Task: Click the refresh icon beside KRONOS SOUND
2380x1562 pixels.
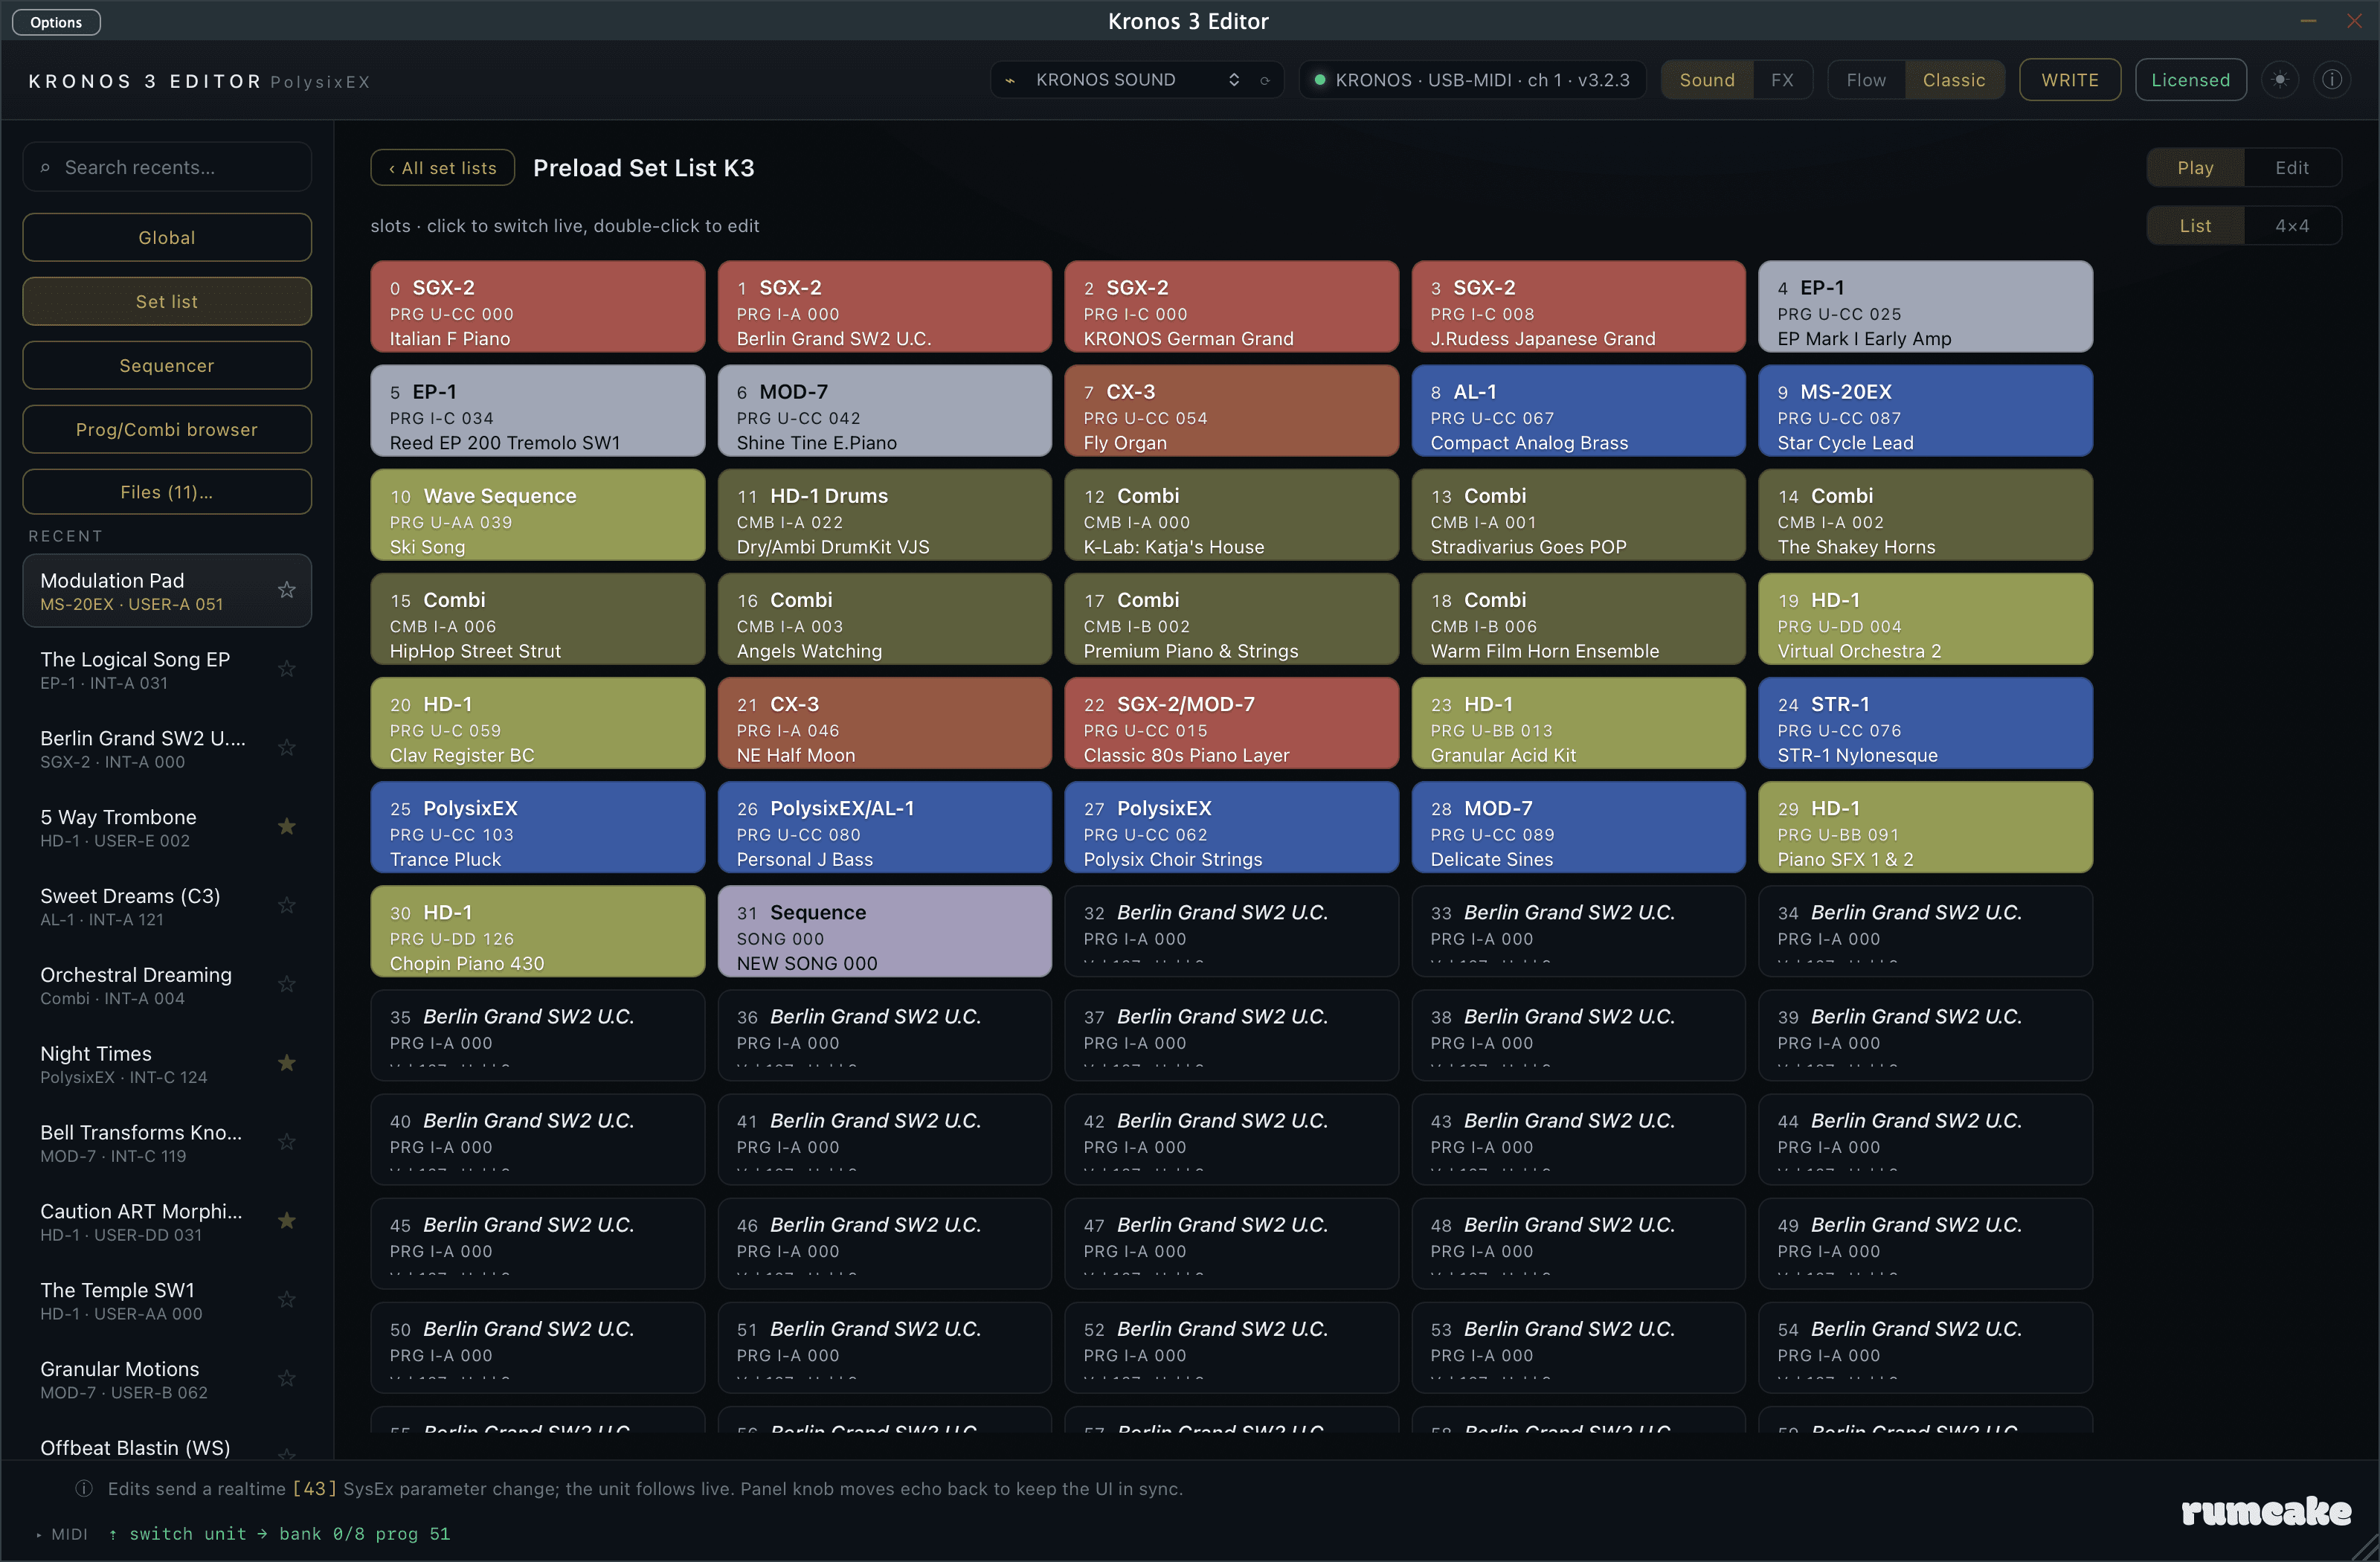Action: [1265, 80]
